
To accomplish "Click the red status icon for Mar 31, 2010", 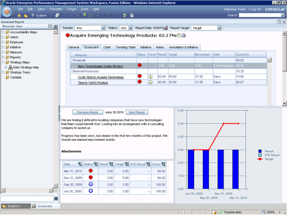I will tap(91, 171).
